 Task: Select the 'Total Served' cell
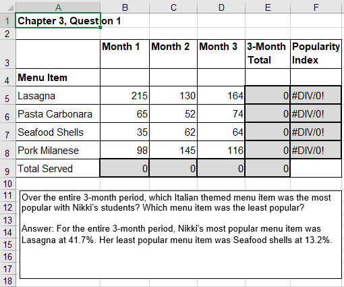pos(58,168)
